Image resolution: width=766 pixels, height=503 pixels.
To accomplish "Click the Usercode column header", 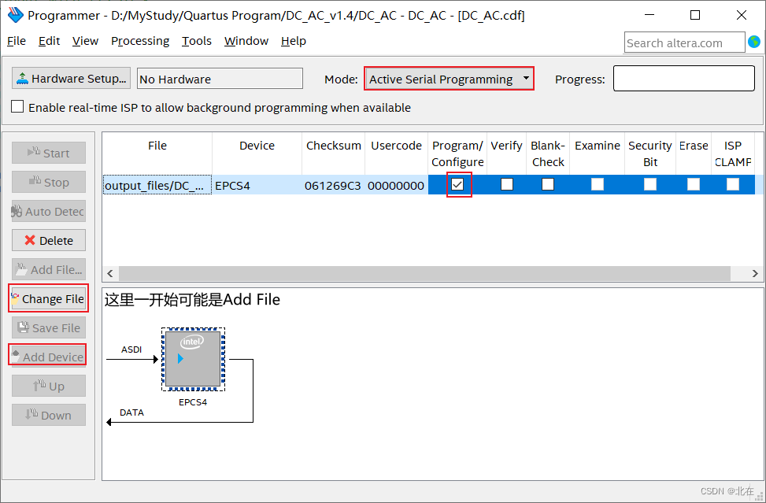I will pyautogui.click(x=396, y=153).
